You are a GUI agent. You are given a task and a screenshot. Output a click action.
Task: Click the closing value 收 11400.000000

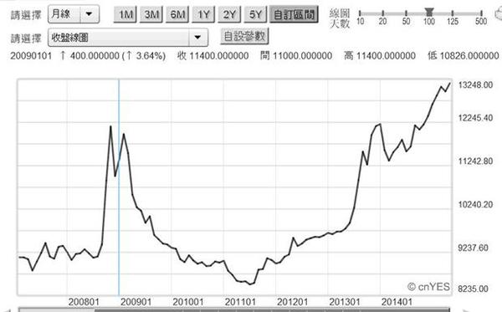click(213, 56)
